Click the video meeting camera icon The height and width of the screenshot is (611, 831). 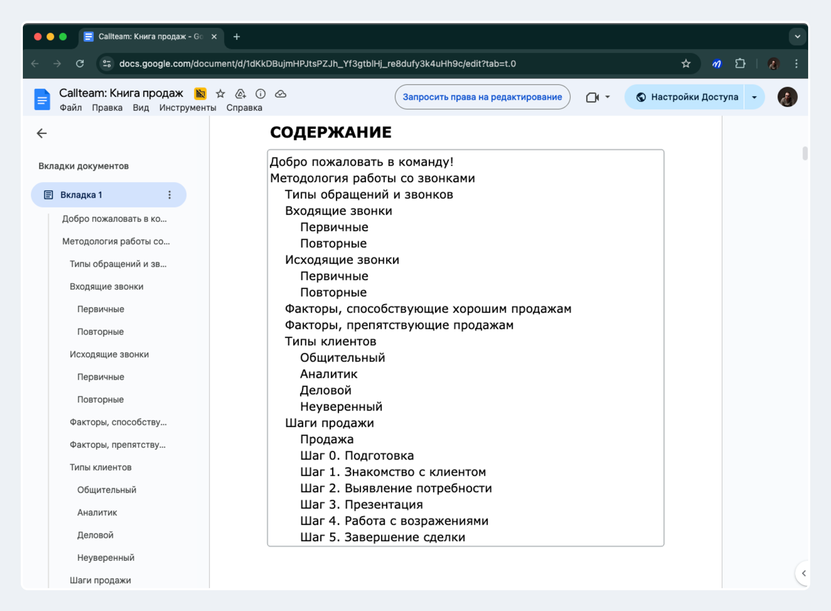pos(592,97)
